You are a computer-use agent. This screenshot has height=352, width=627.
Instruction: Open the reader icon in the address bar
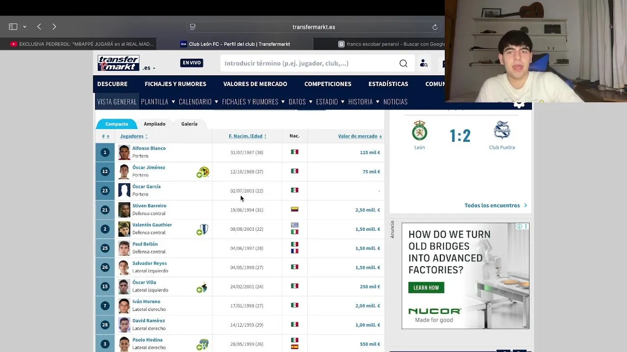pos(193,27)
